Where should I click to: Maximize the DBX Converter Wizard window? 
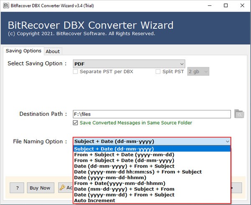pos(226,5)
